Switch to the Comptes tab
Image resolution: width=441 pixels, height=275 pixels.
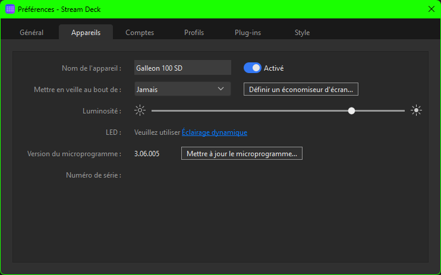140,33
